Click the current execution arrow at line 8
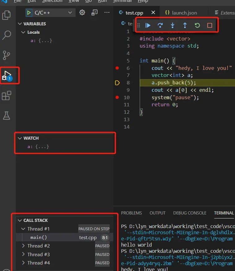This screenshot has height=271, width=235. [x=117, y=83]
